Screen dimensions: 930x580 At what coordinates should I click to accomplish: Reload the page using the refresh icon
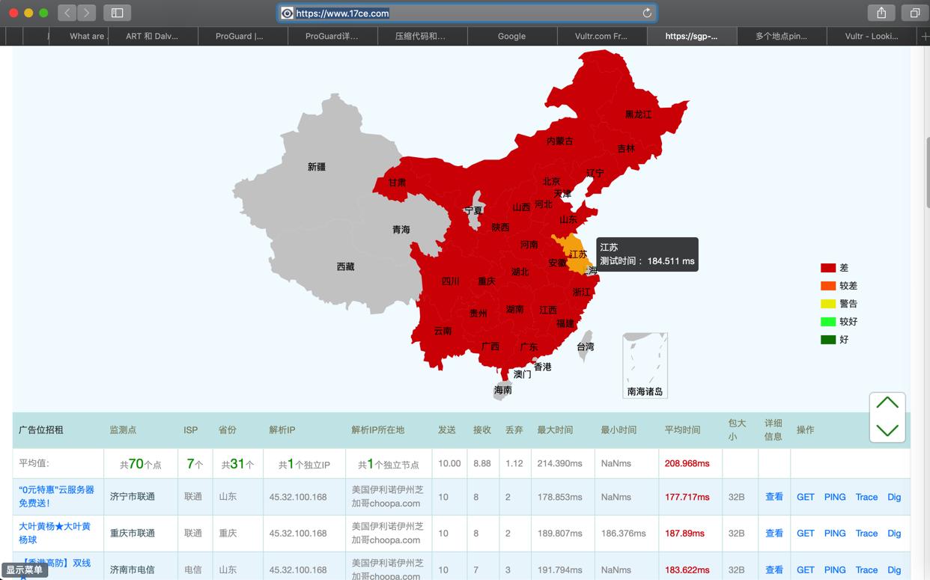(647, 13)
